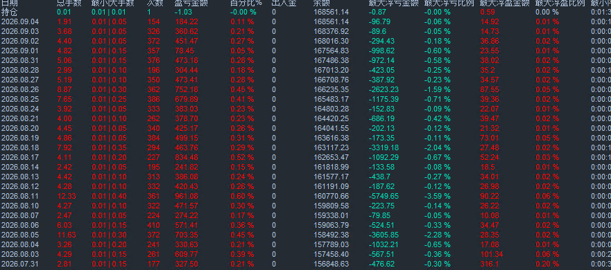The height and width of the screenshot is (270, 611).
Task: Select max floating loss -2623.23
Action: point(384,89)
